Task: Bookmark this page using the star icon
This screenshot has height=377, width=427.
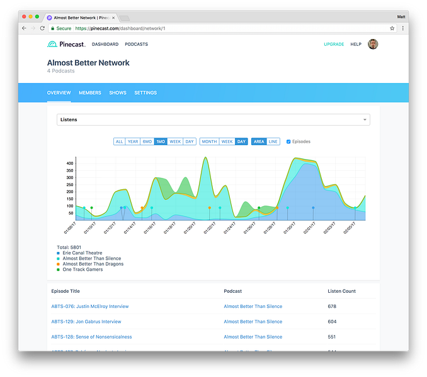Action: pos(392,28)
